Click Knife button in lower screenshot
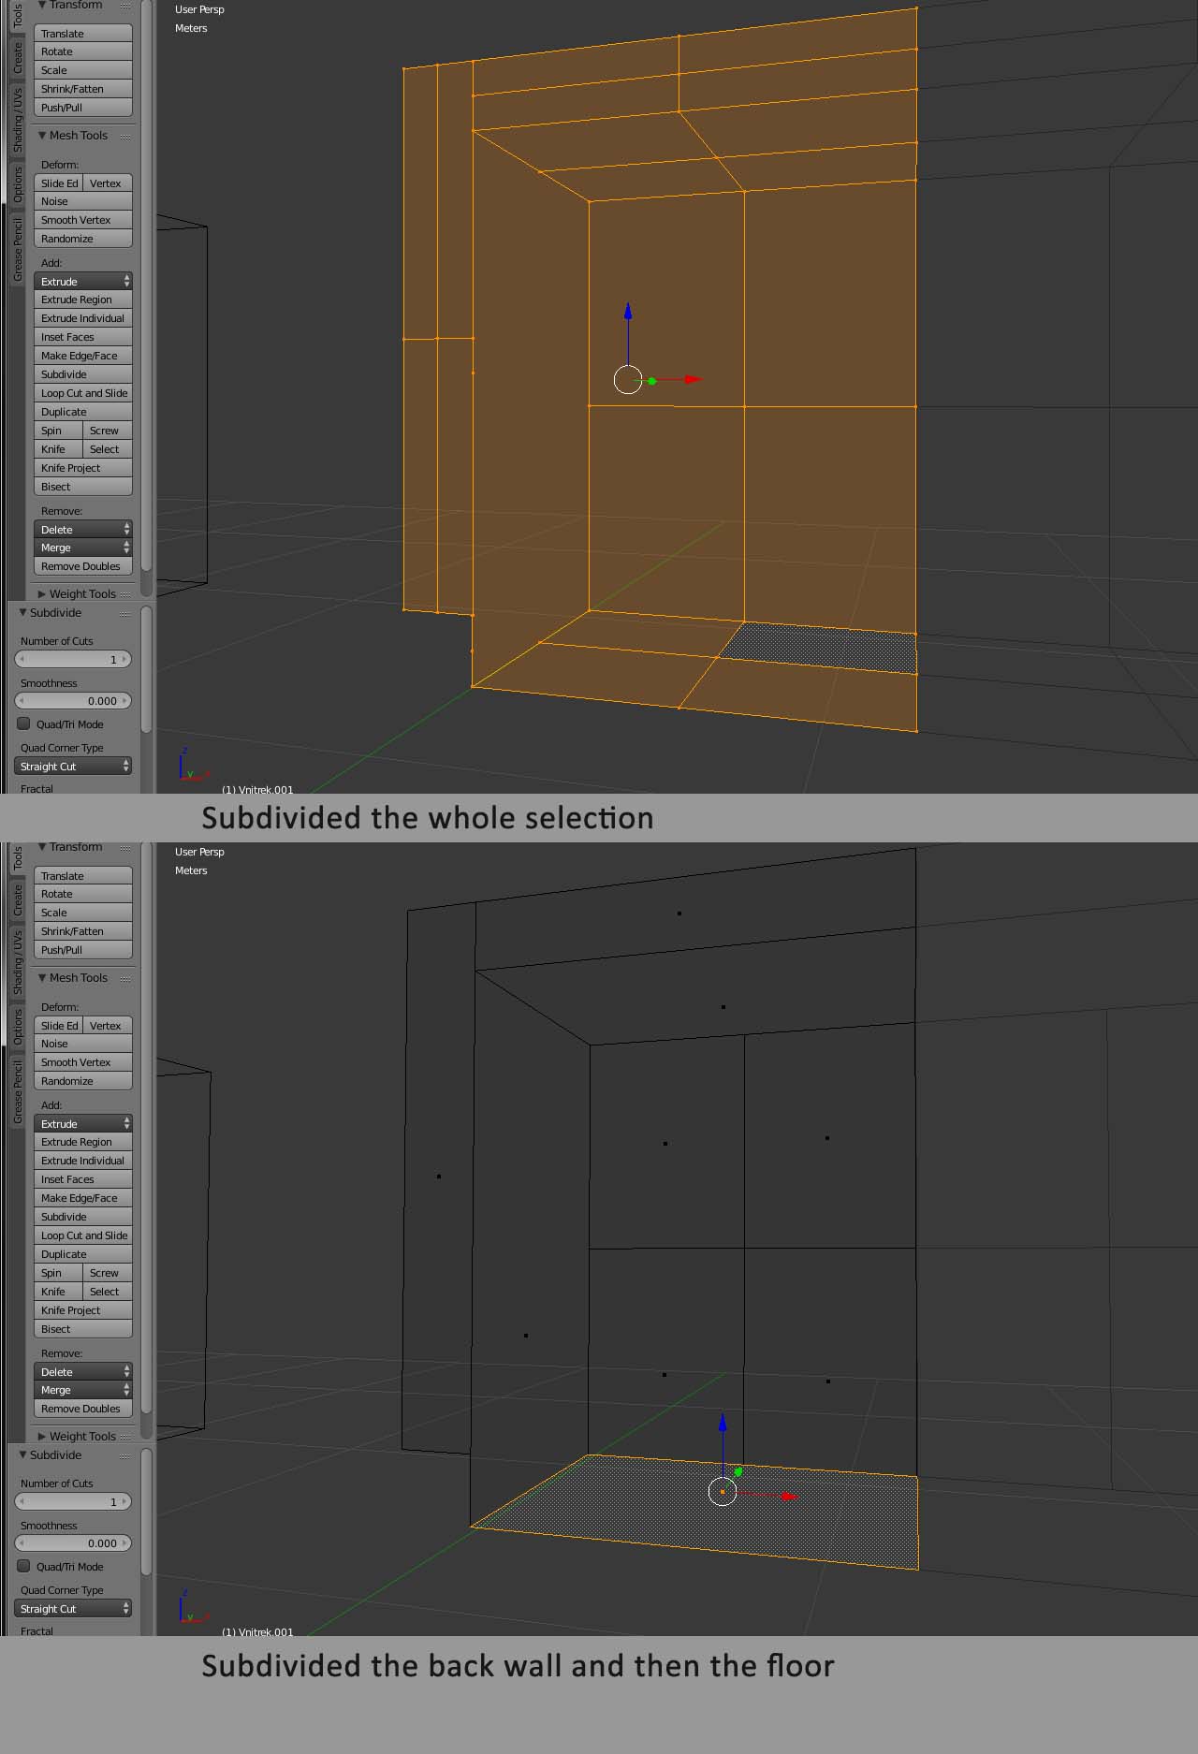This screenshot has width=1198, height=1754. click(59, 1292)
